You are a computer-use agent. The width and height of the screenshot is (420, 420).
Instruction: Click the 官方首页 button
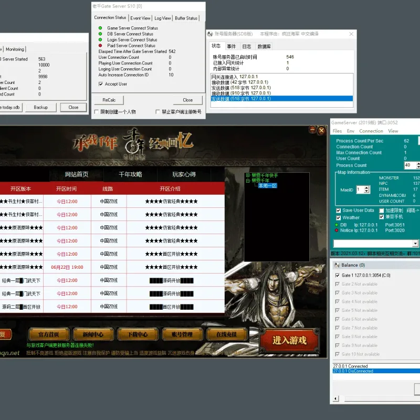click(x=48, y=334)
